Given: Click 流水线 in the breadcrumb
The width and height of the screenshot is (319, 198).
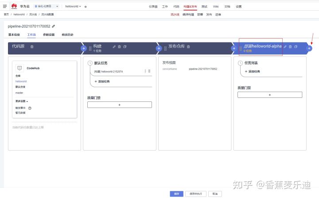Looking at the screenshot, I should [33, 15].
